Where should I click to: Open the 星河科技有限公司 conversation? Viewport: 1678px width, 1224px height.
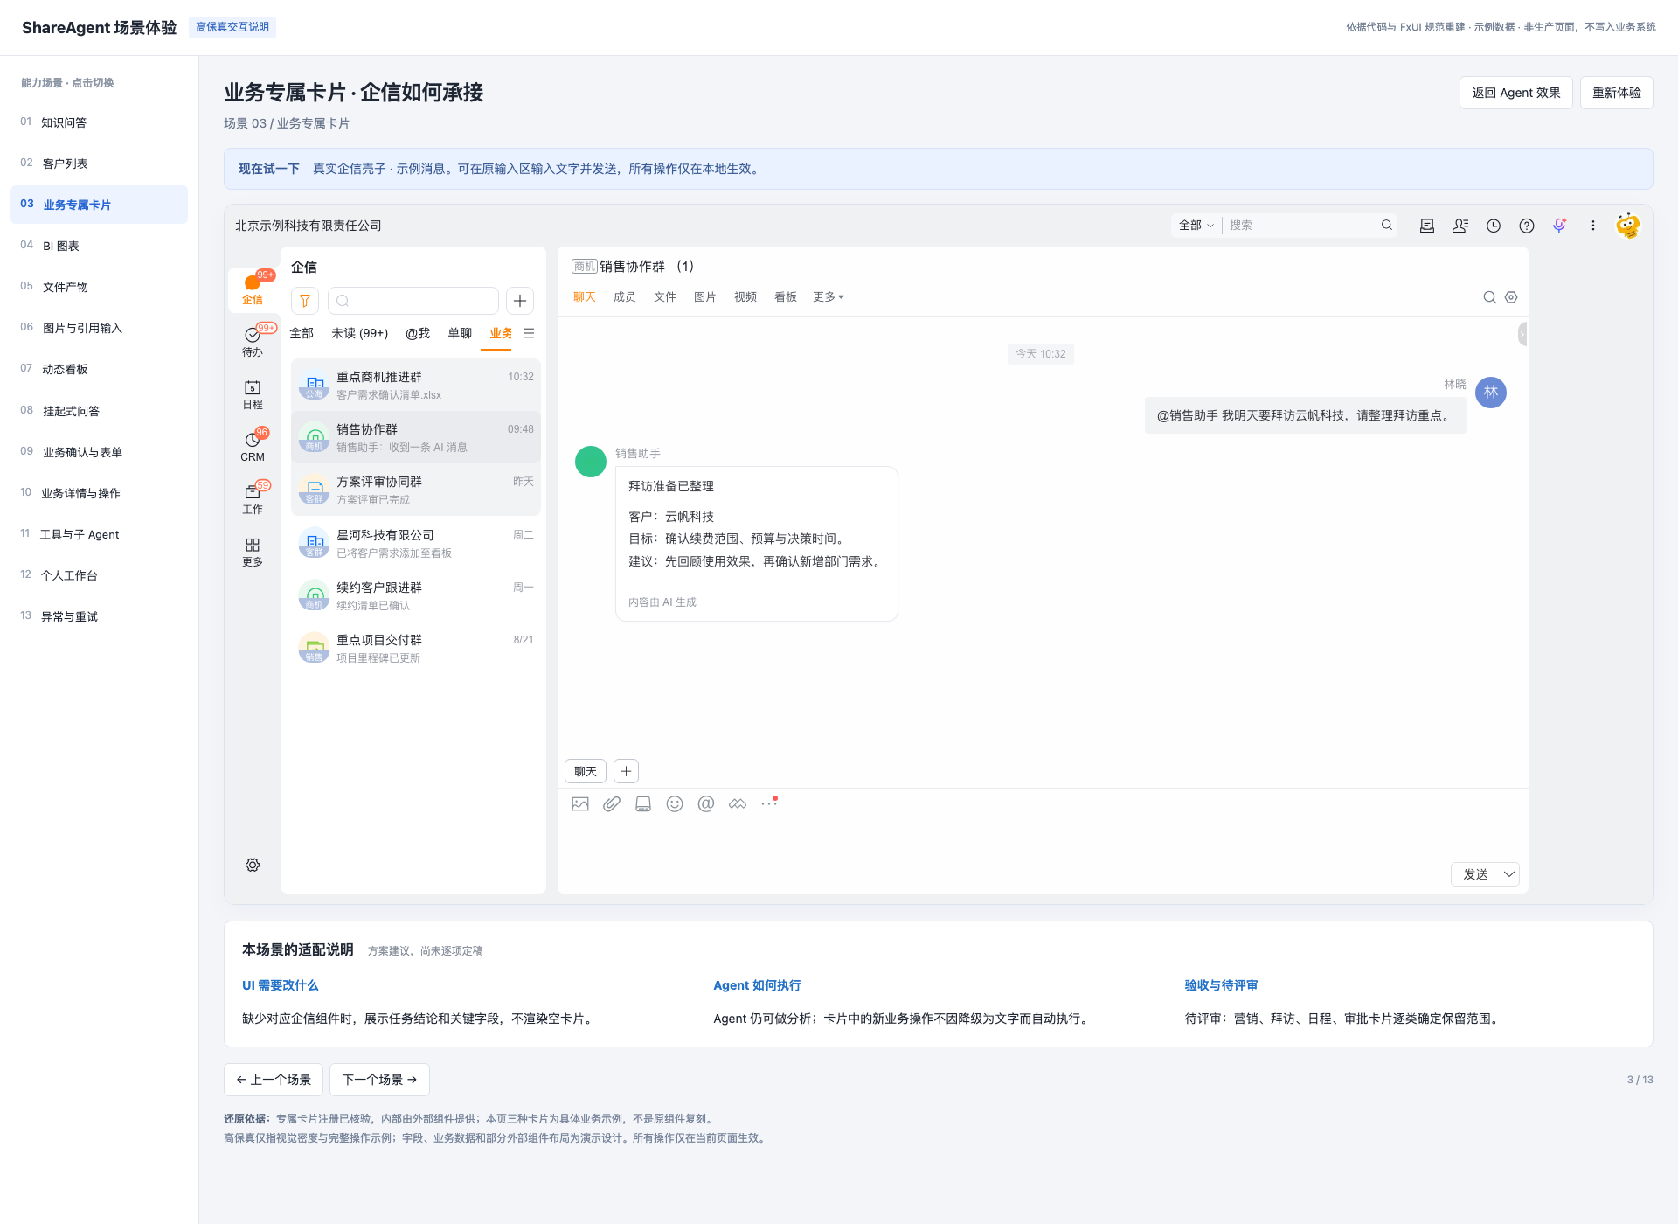point(416,543)
